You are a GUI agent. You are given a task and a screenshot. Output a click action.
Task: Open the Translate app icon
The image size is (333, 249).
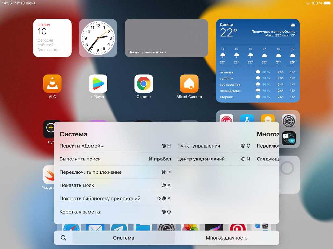tap(288, 138)
